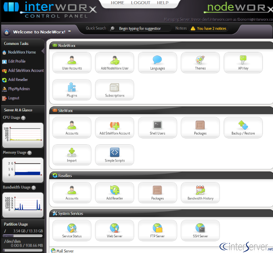Click HOME in the top menu

117,3
